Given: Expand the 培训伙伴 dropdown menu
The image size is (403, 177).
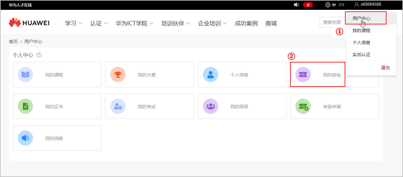Looking at the screenshot, I should [x=176, y=23].
